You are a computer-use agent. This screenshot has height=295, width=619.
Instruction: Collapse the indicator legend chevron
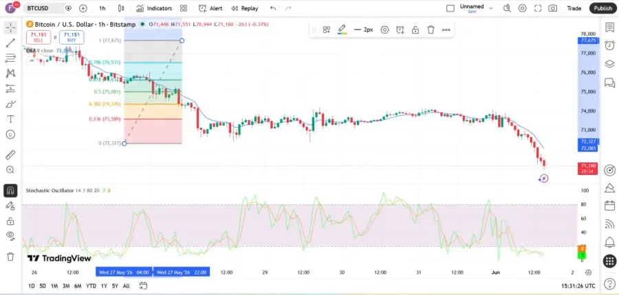(x=32, y=60)
